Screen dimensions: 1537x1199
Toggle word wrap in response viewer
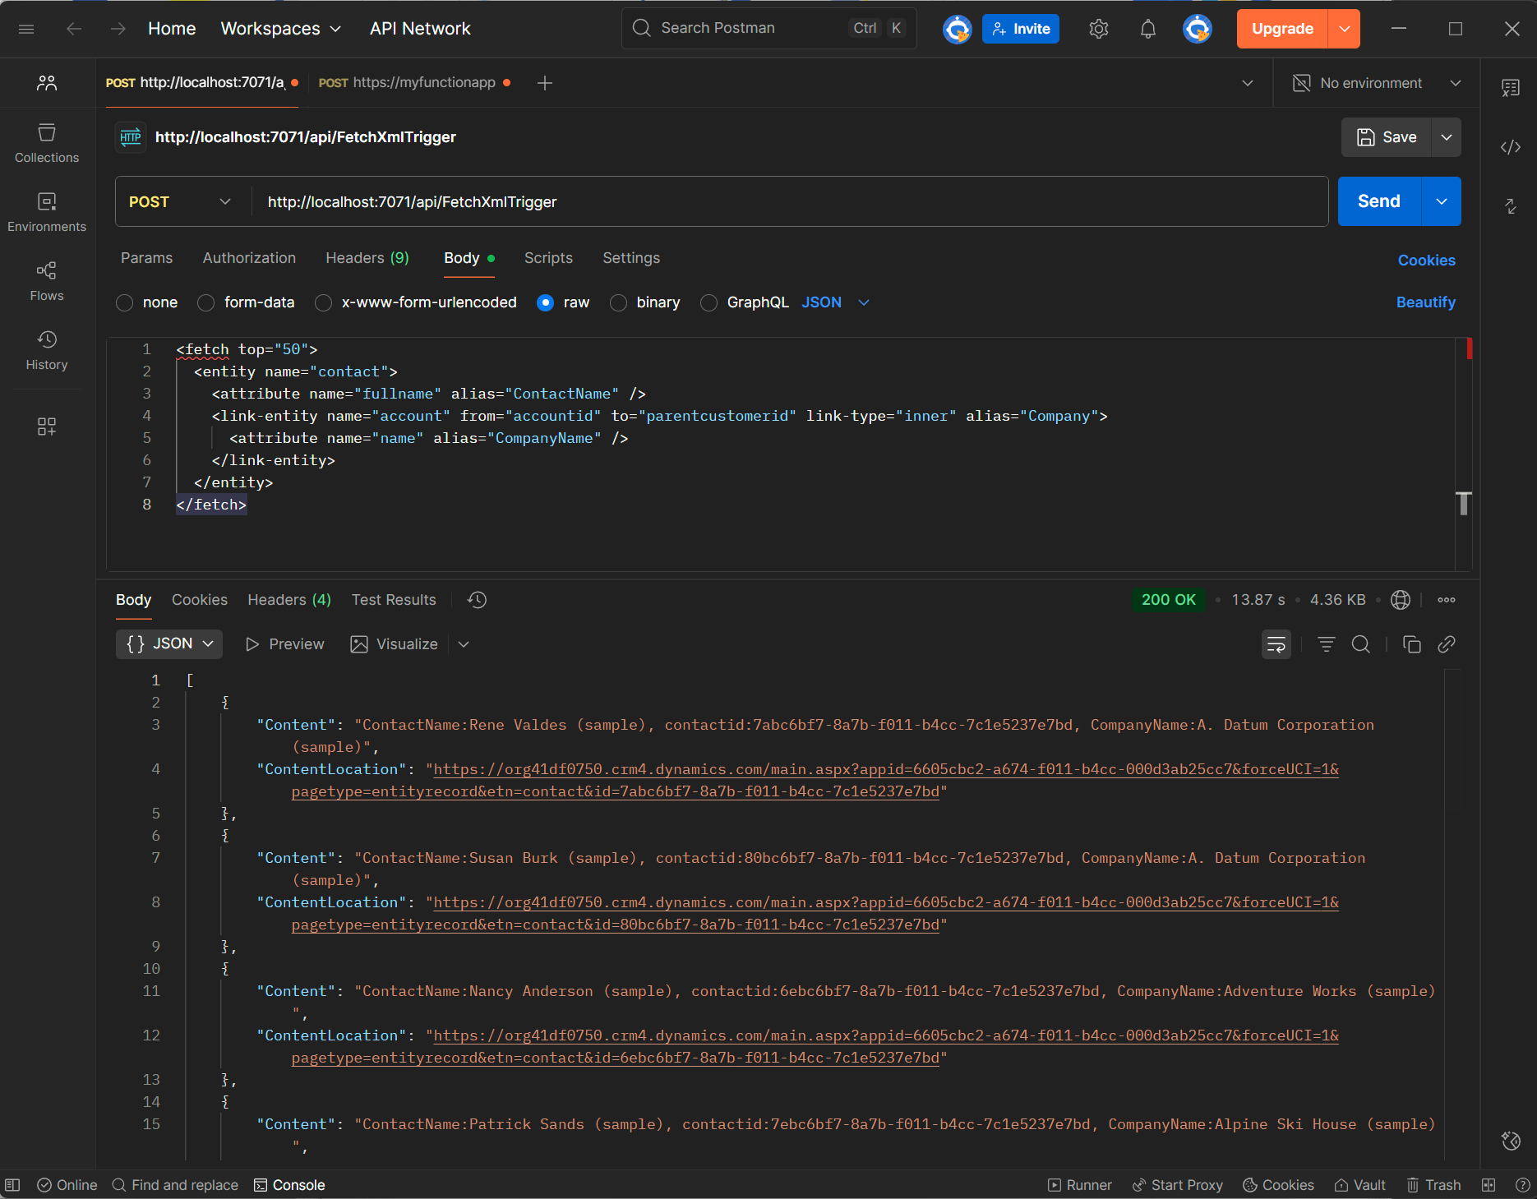(x=1276, y=644)
